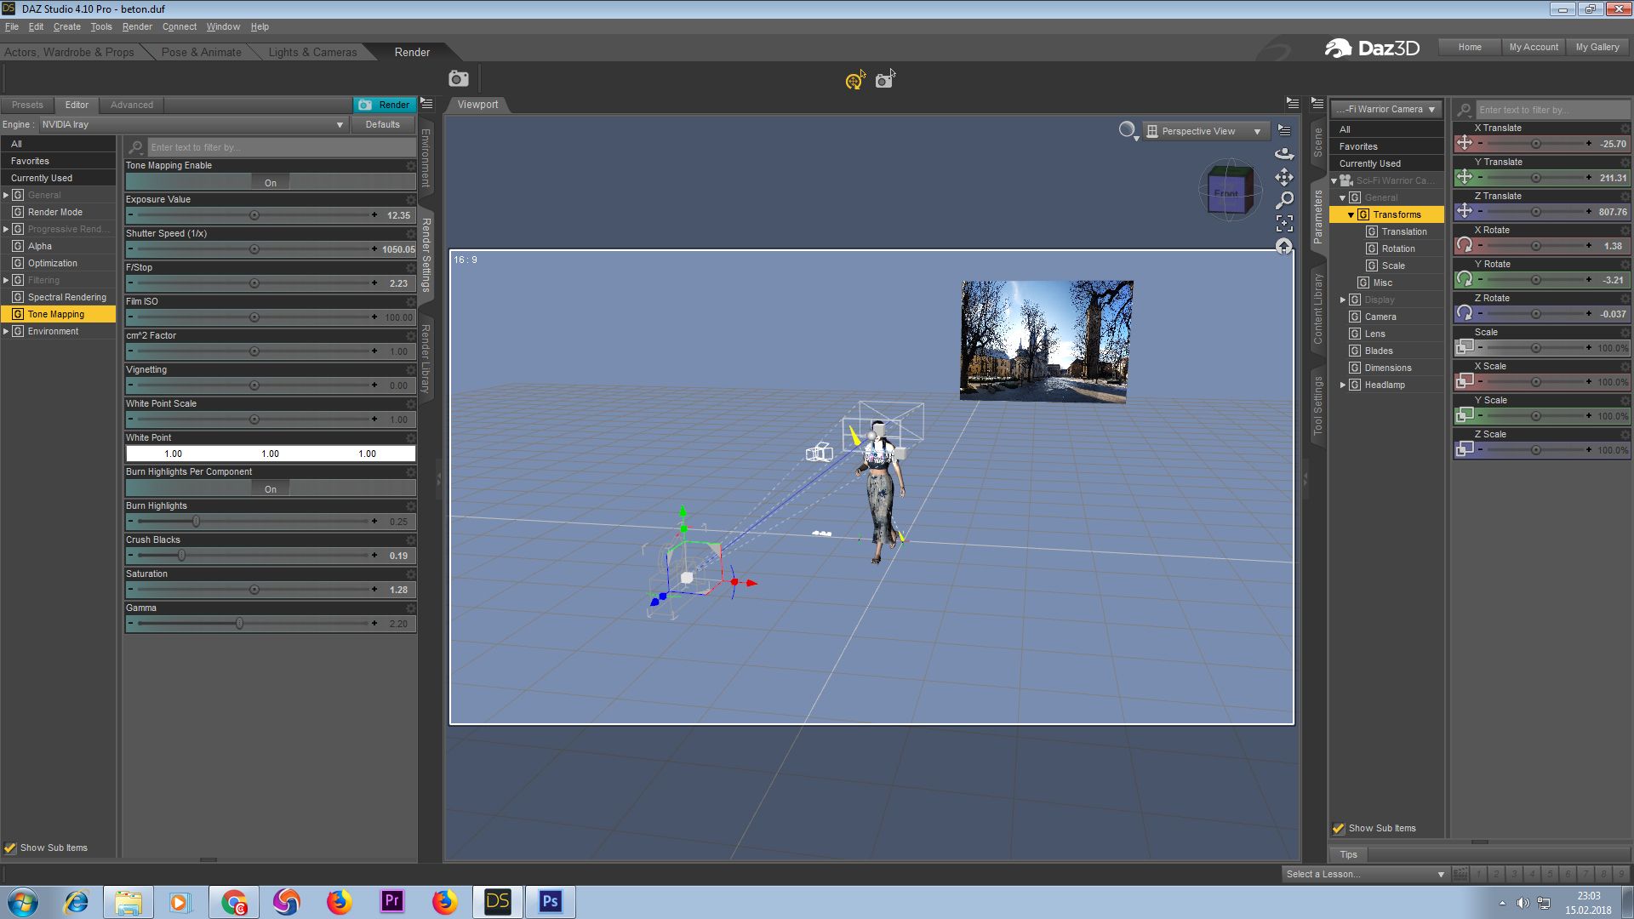Open DAZ Studio from the Windows taskbar

coord(498,901)
